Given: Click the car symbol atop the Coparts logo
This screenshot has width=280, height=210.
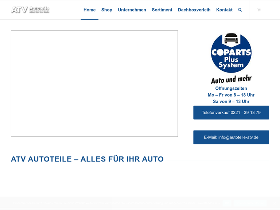Looking at the screenshot, I should [x=231, y=38].
